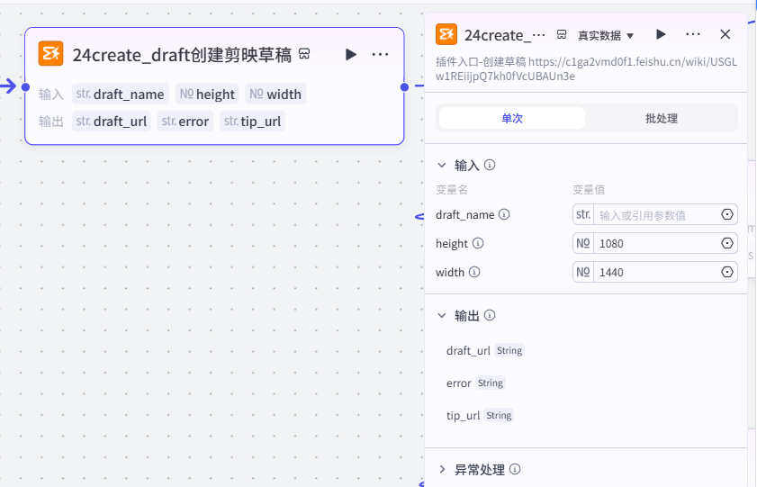Image resolution: width=757 pixels, height=487 pixels.
Task: Click the node title 24create_draft创建剪映草稿
Action: point(182,55)
